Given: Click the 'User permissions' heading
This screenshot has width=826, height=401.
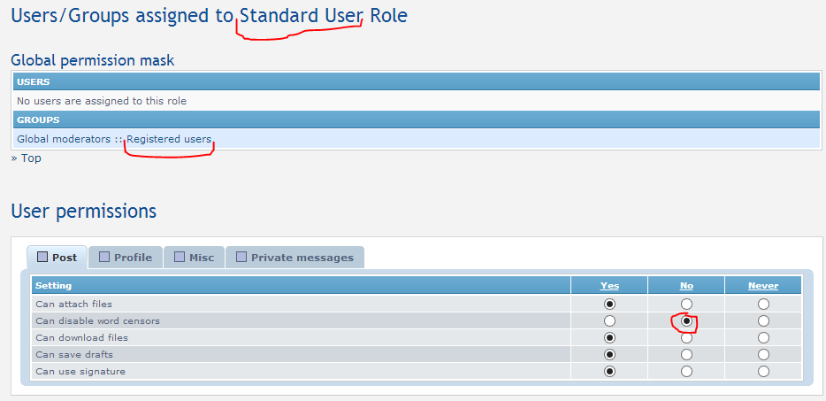Looking at the screenshot, I should [x=84, y=212].
